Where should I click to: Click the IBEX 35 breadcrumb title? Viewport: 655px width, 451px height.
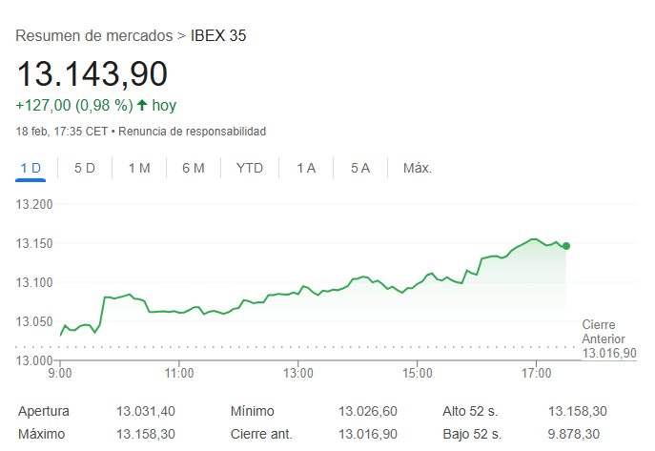(219, 36)
